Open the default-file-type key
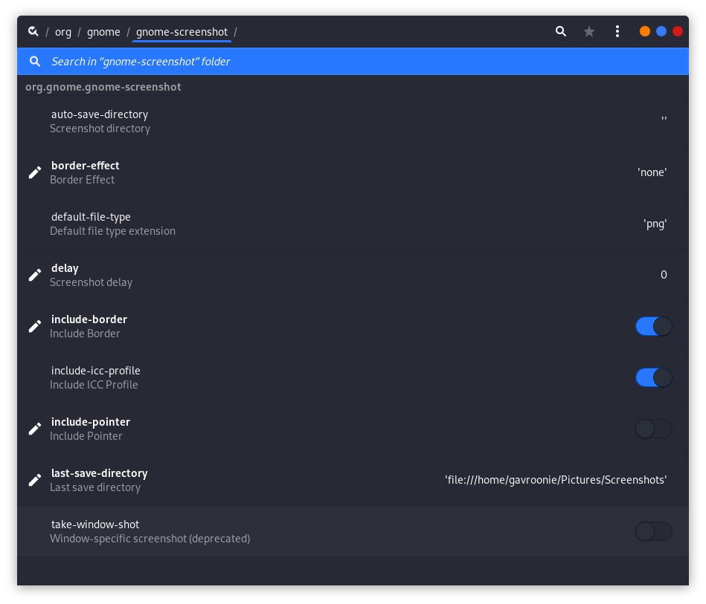 coord(353,224)
